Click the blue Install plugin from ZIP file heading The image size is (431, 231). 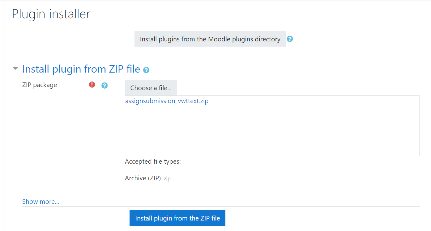pos(81,69)
